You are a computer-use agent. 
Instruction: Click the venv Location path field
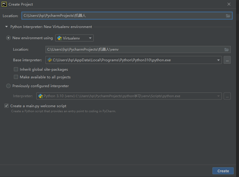click(x=133, y=49)
